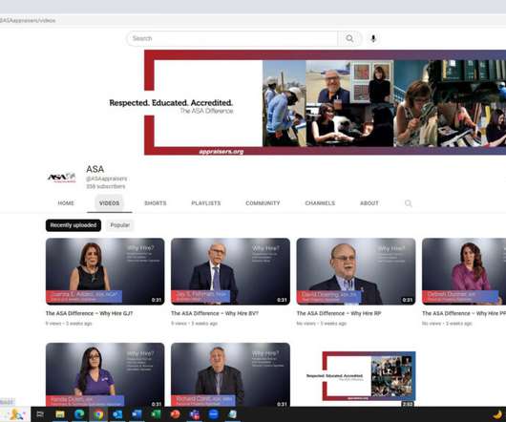Click the channel name 'ASA'

pyautogui.click(x=95, y=169)
